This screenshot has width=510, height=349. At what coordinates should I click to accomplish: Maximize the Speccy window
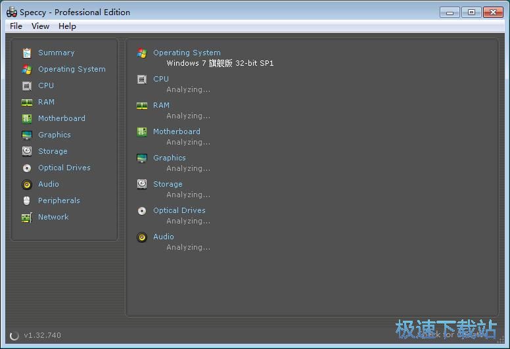471,12
